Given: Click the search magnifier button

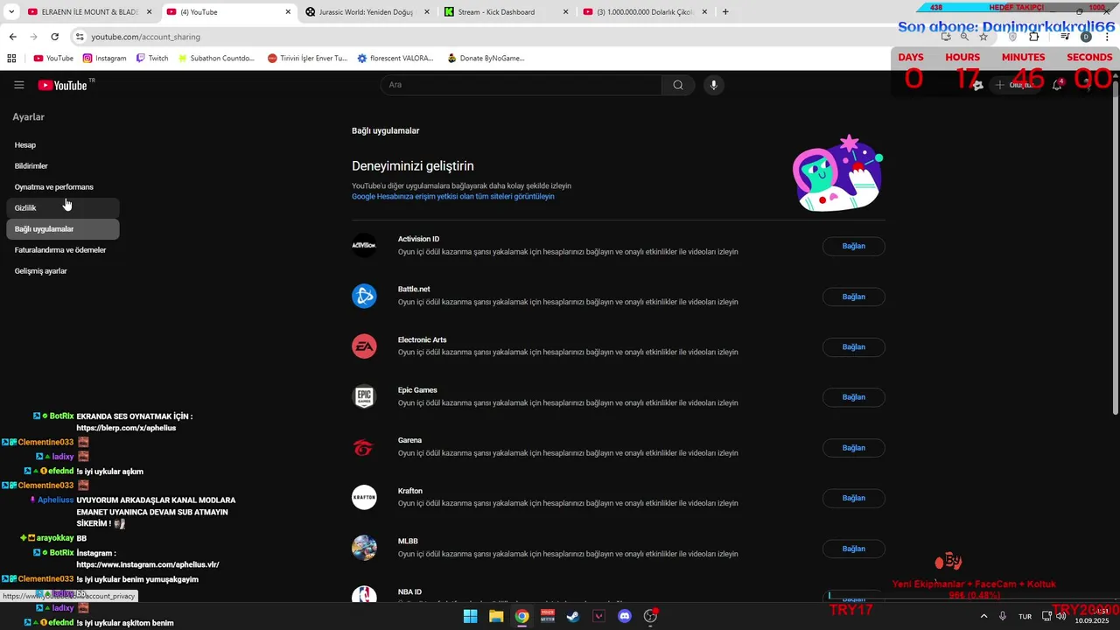Looking at the screenshot, I should point(678,85).
